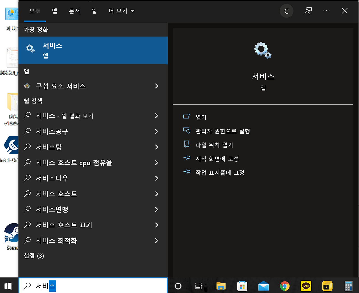Click 관리자 권한으로 실행 to run as admin

click(x=223, y=131)
